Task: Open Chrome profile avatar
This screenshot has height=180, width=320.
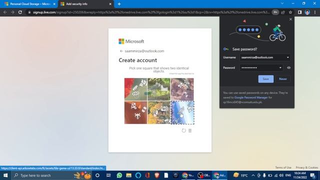Action: click(307, 12)
